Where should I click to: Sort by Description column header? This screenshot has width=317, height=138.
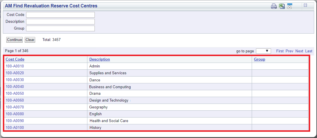pos(100,59)
